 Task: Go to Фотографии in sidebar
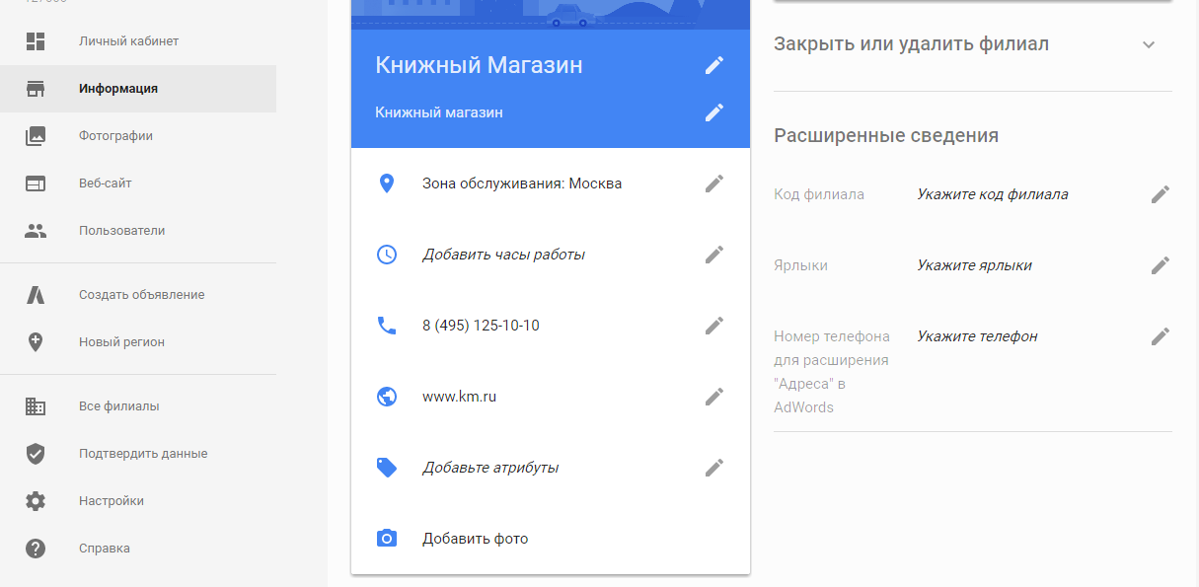tap(115, 136)
